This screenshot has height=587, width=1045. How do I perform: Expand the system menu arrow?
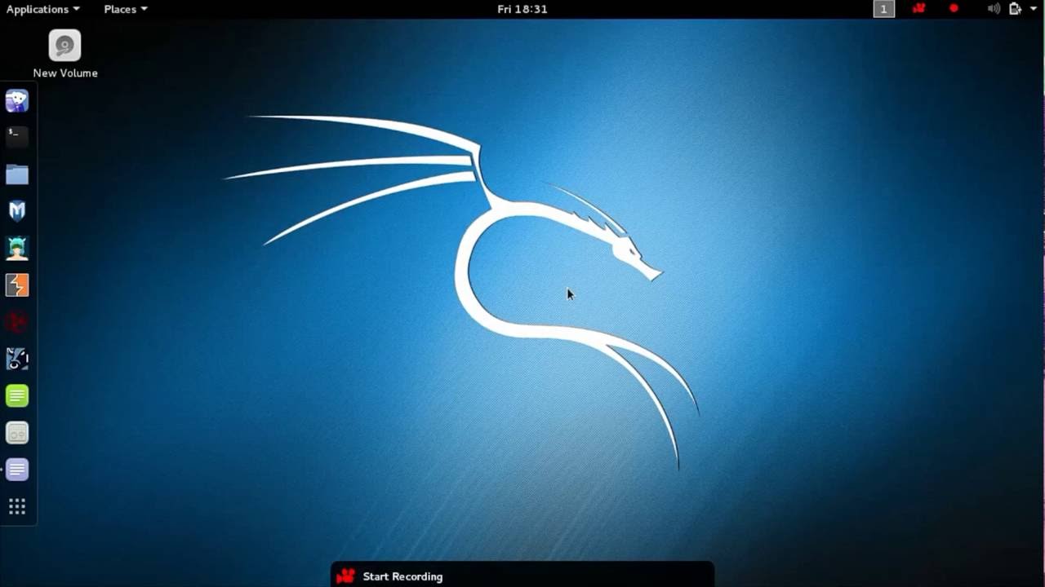(1034, 9)
